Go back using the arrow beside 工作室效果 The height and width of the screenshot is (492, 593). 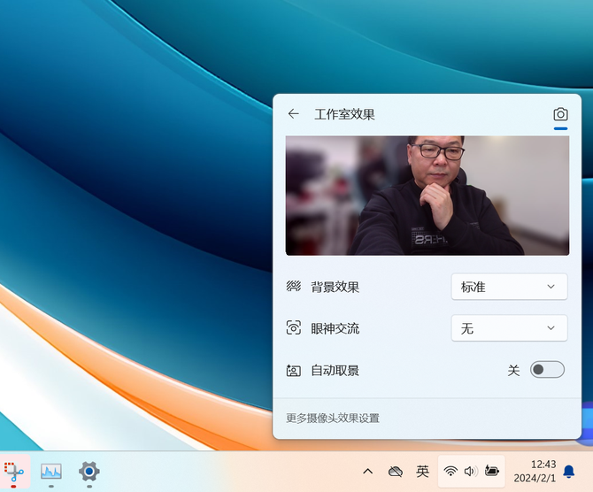[294, 114]
